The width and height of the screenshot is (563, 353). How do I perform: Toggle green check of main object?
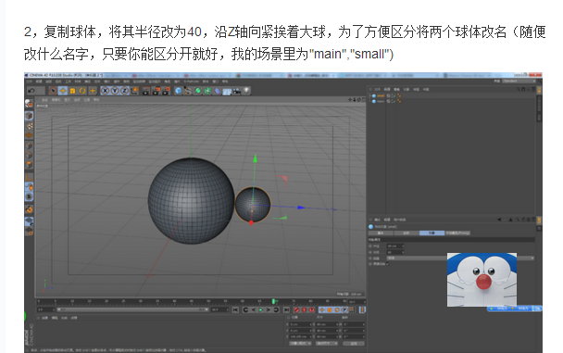coord(394,102)
